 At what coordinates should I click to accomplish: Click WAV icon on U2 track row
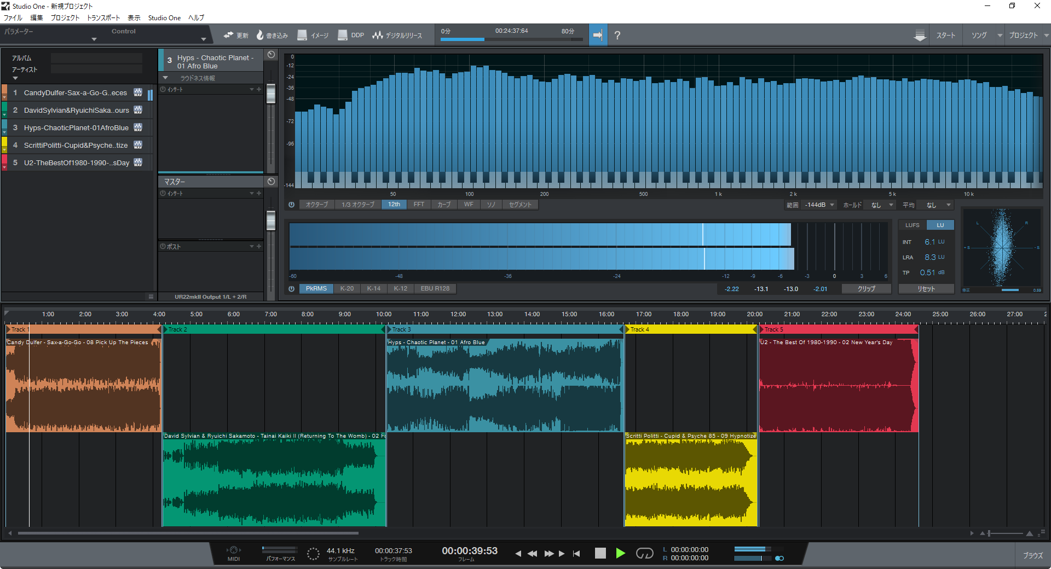[138, 162]
